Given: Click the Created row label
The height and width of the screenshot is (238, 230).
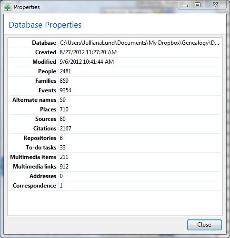Looking at the screenshot, I should (46, 52).
